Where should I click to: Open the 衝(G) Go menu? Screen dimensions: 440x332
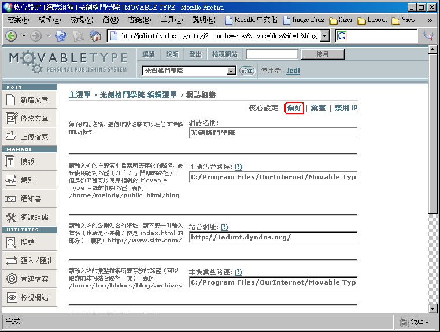[x=110, y=20]
